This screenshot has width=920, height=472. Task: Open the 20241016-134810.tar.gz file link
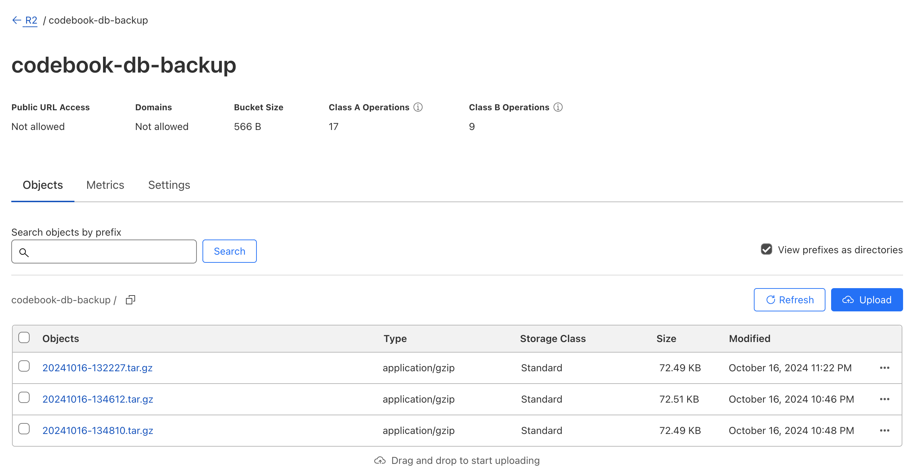coord(97,431)
